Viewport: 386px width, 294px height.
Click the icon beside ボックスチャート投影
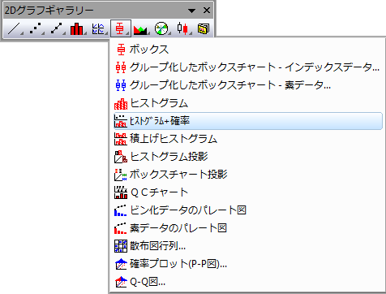tap(121, 175)
